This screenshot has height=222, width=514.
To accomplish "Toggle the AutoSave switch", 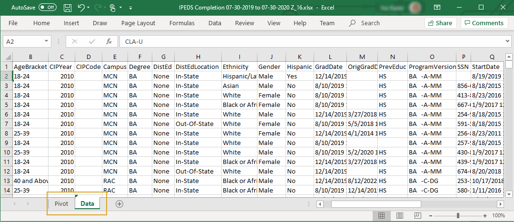I will pyautogui.click(x=48, y=8).
